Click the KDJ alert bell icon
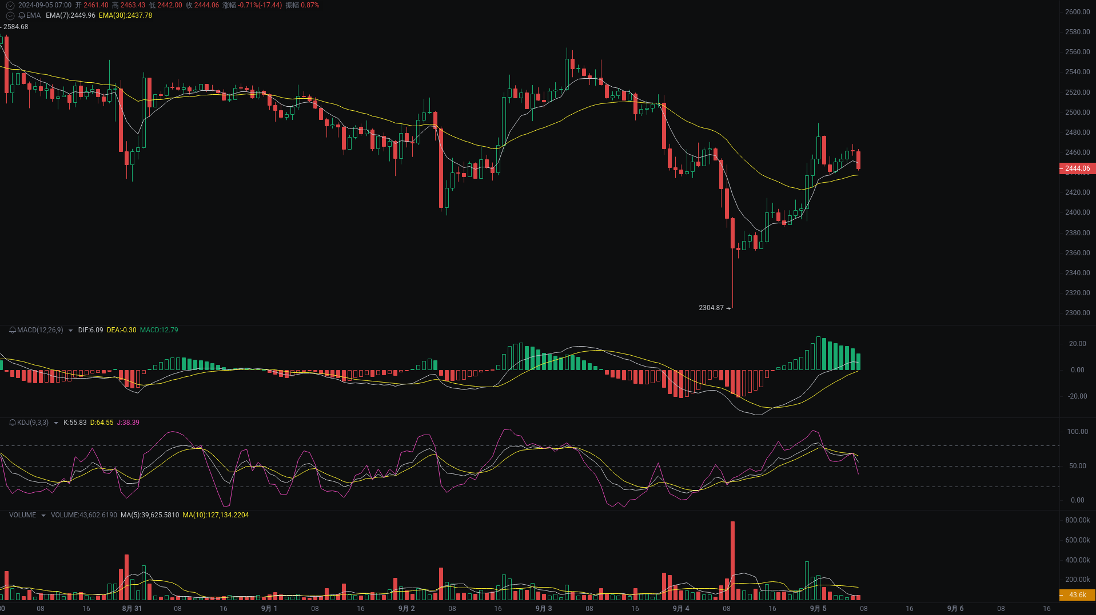The height and width of the screenshot is (615, 1096). click(x=13, y=423)
